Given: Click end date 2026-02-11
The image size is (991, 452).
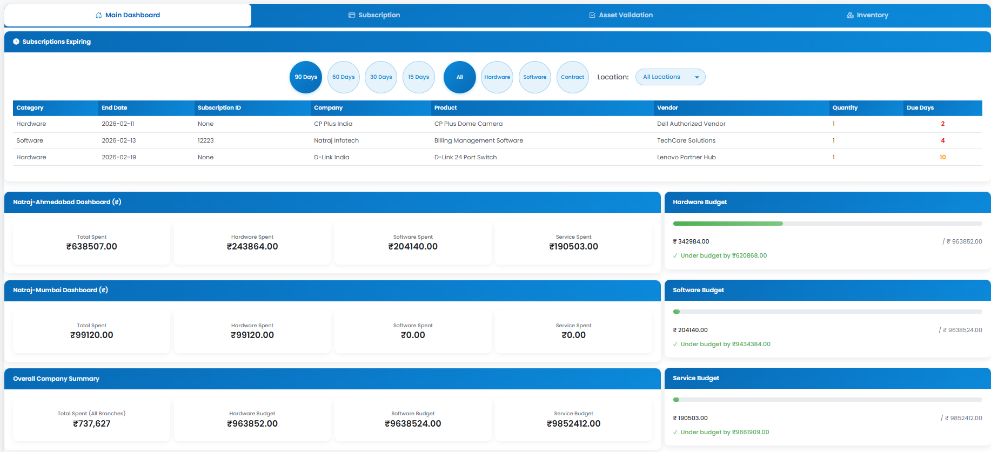Looking at the screenshot, I should click(118, 124).
